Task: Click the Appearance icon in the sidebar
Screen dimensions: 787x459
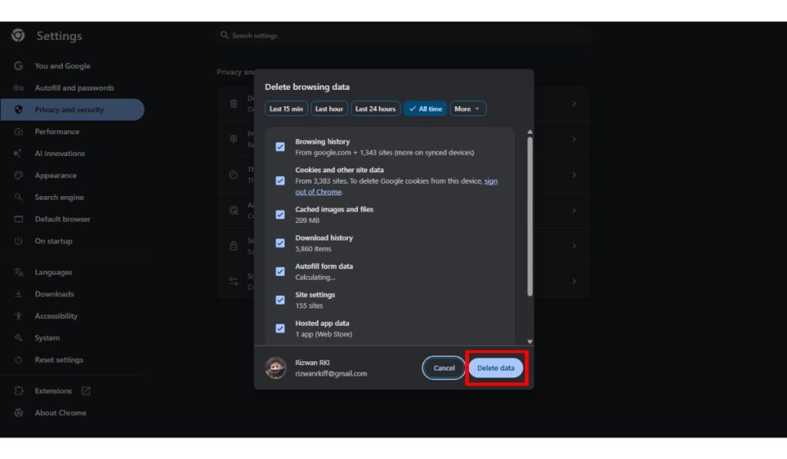Action: tap(18, 175)
